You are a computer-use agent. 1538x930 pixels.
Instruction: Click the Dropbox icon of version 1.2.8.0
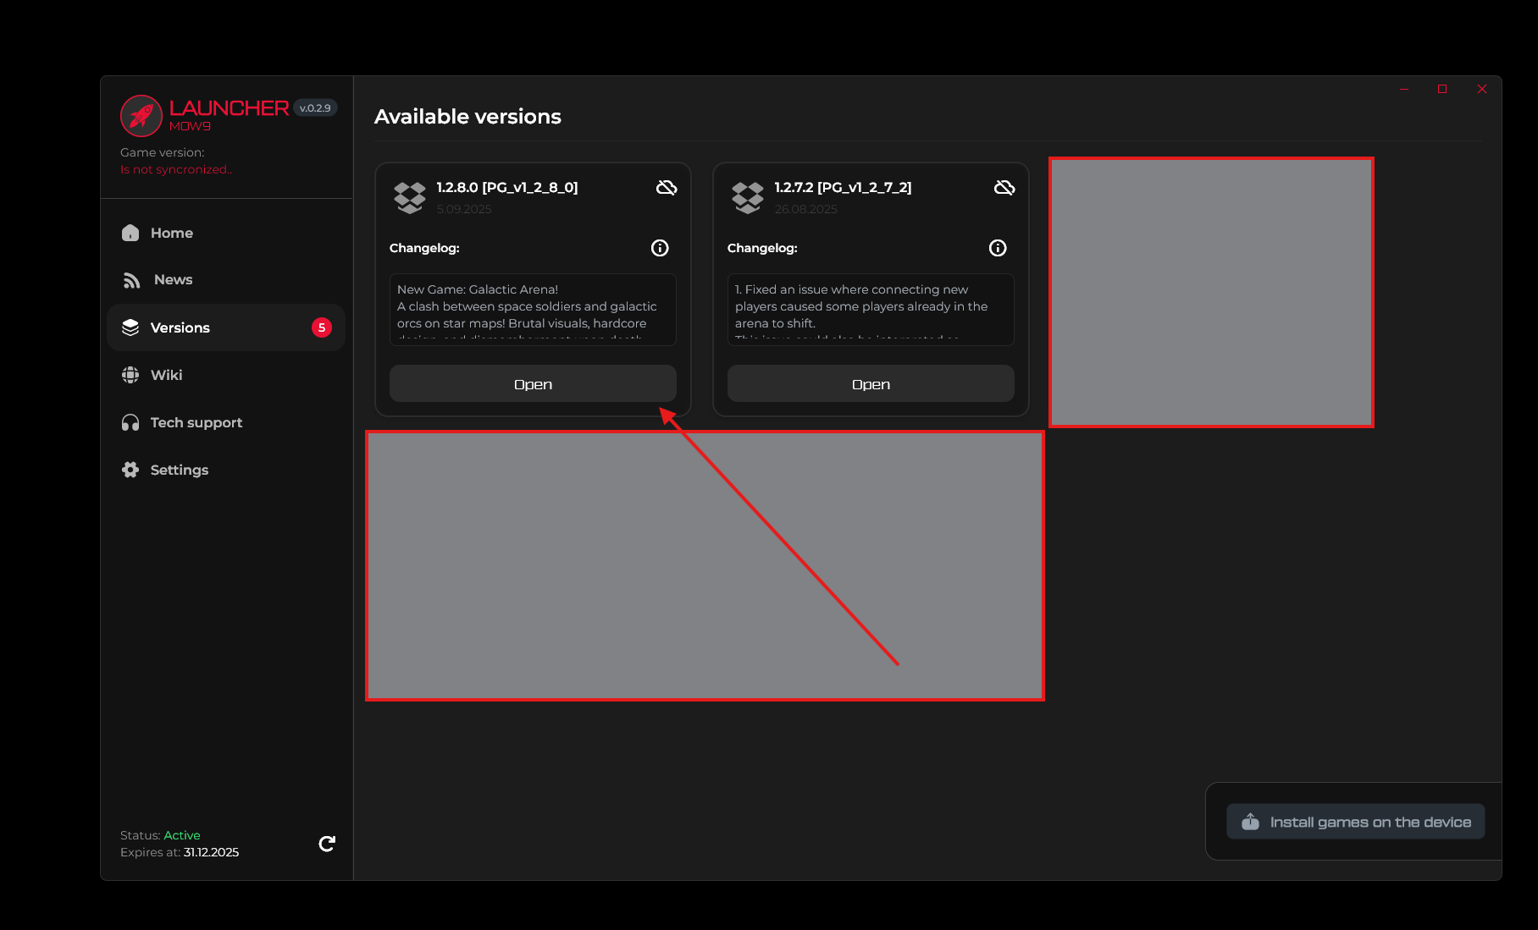410,197
